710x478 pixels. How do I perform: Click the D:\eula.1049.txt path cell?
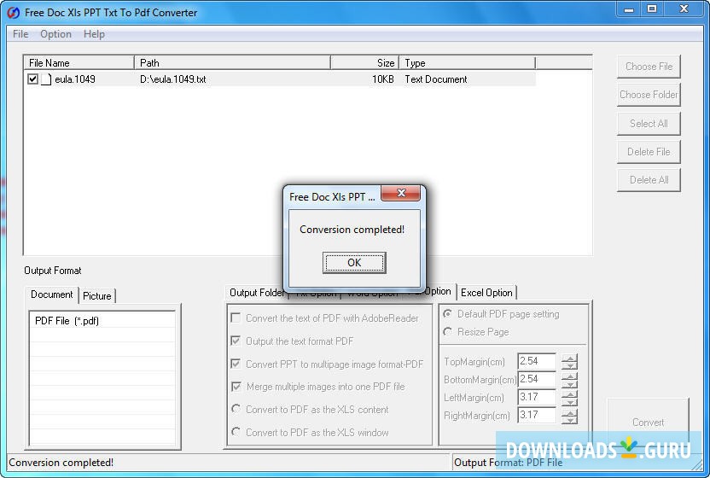click(x=173, y=79)
